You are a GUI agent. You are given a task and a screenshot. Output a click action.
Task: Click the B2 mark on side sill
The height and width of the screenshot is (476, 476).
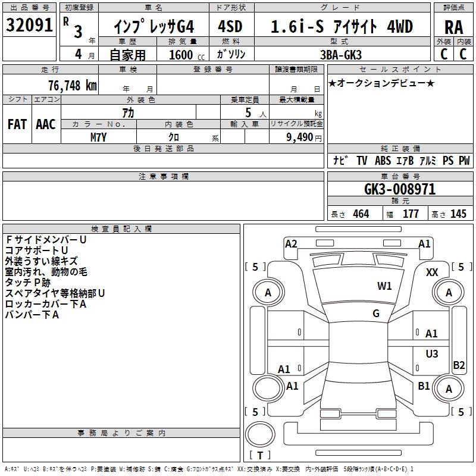click(x=459, y=365)
